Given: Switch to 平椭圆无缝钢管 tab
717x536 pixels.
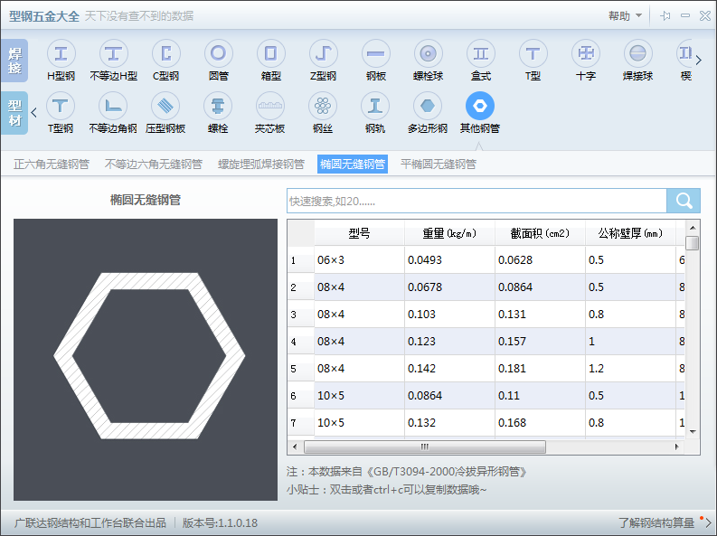Looking at the screenshot, I should point(438,165).
